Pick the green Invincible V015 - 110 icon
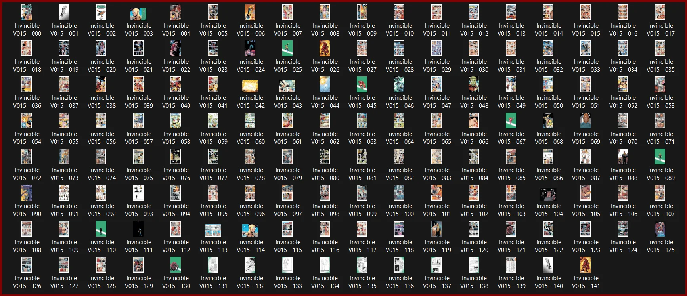This screenshot has width=687, height=296. tap(101, 229)
